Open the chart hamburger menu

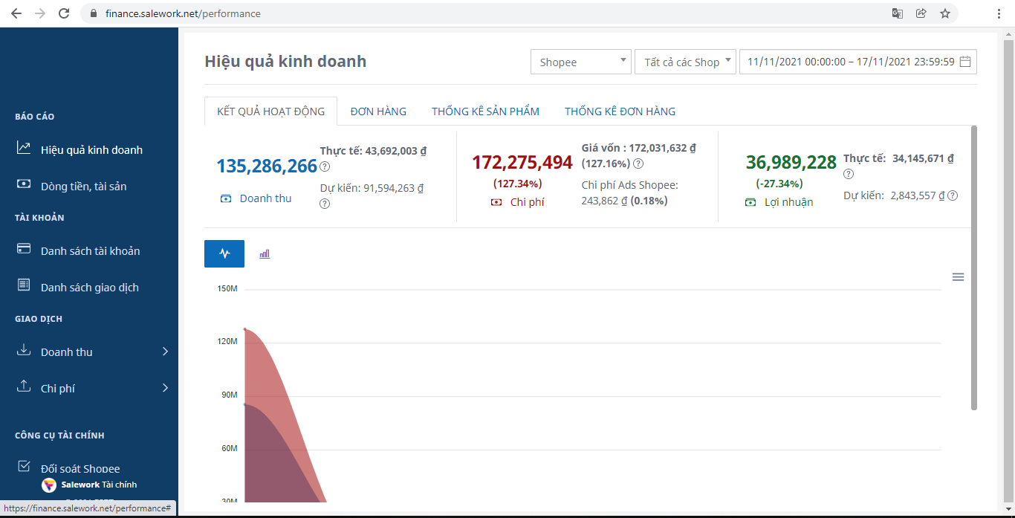pyautogui.click(x=958, y=277)
